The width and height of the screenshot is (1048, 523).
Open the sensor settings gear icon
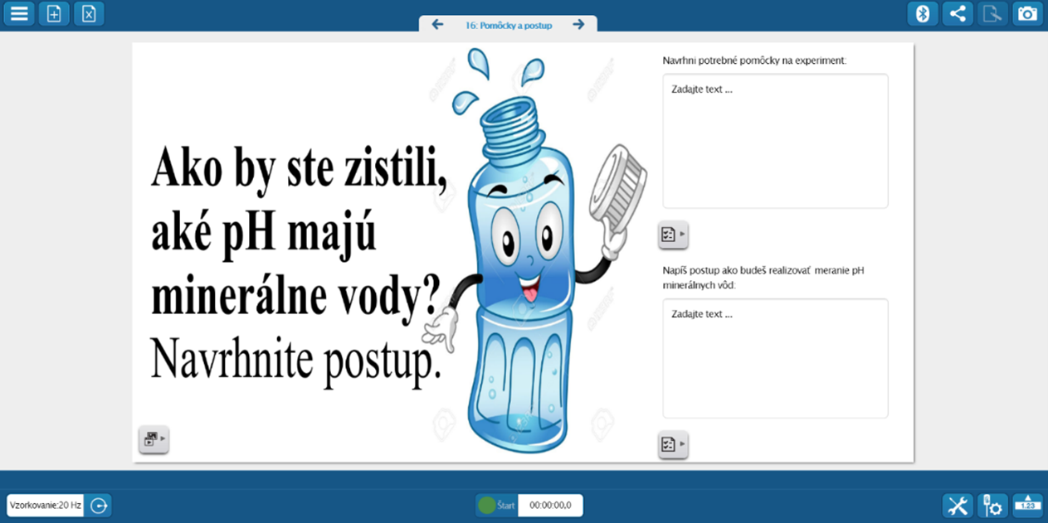click(x=992, y=506)
